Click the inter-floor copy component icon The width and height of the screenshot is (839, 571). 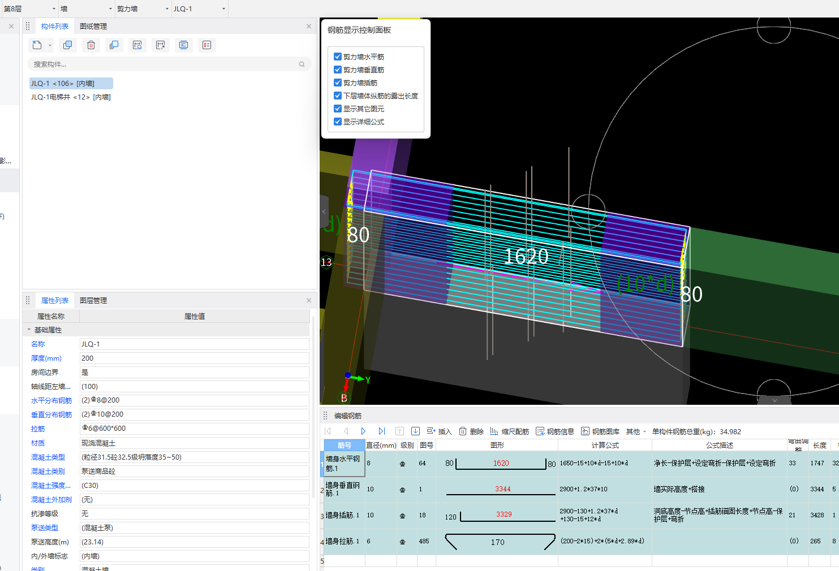coord(114,45)
